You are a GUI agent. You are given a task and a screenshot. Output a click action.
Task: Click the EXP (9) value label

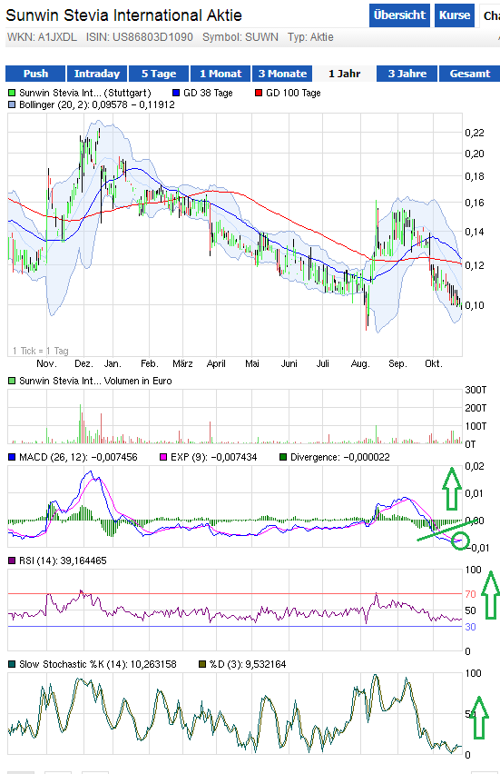point(214,457)
